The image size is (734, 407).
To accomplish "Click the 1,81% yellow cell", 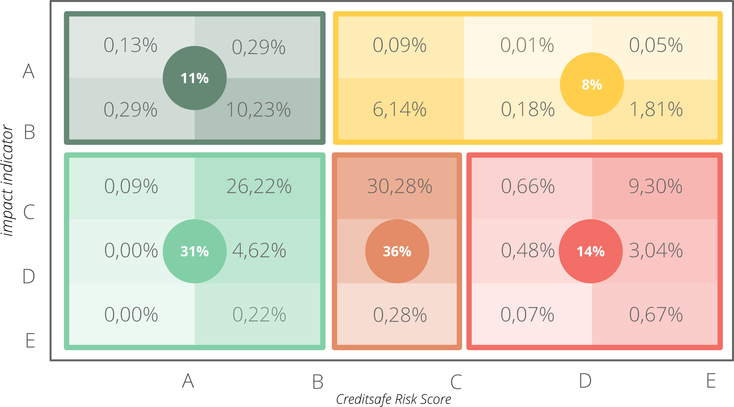I will [656, 109].
